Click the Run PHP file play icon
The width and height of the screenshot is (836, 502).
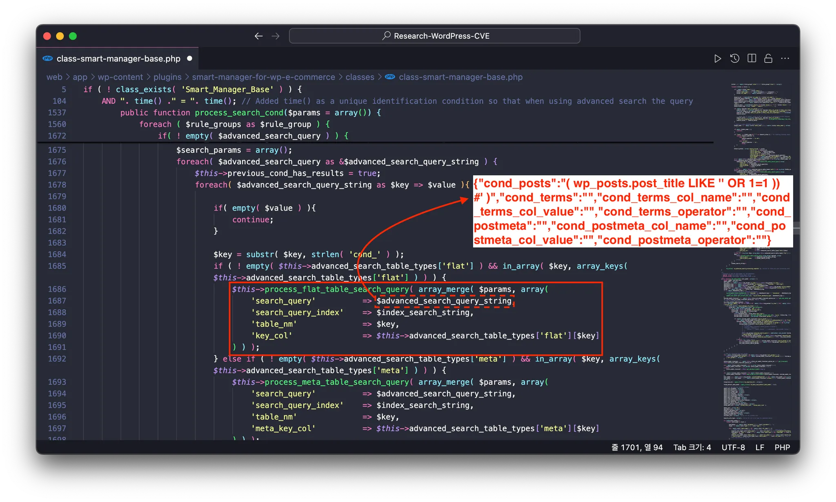click(x=717, y=59)
